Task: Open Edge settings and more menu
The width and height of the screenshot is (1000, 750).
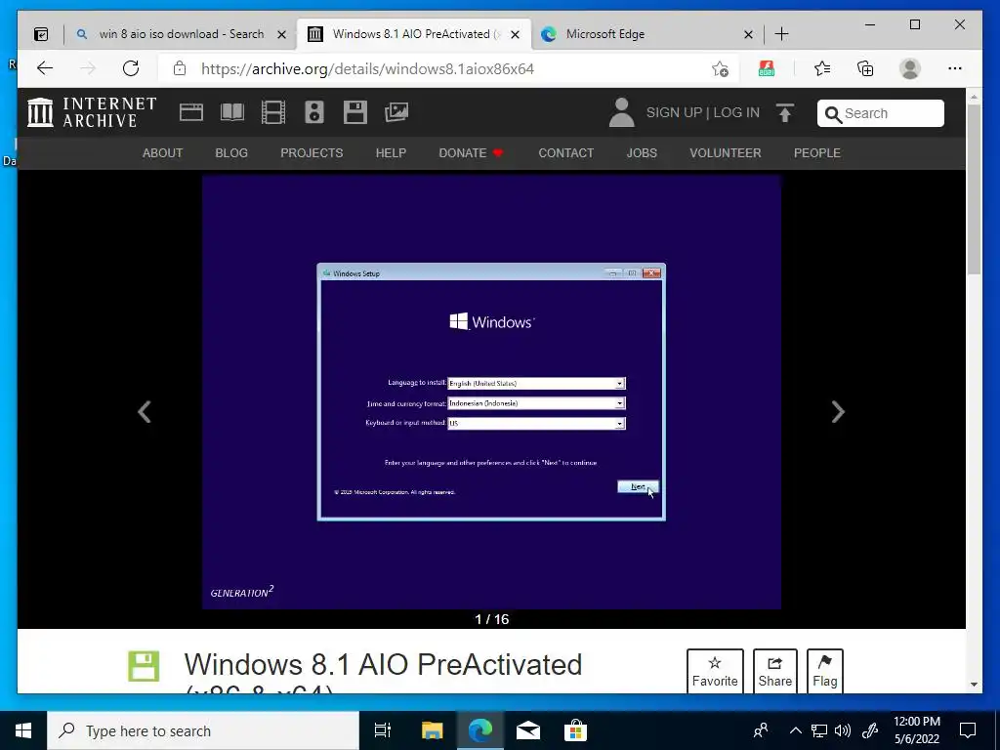Action: click(955, 68)
